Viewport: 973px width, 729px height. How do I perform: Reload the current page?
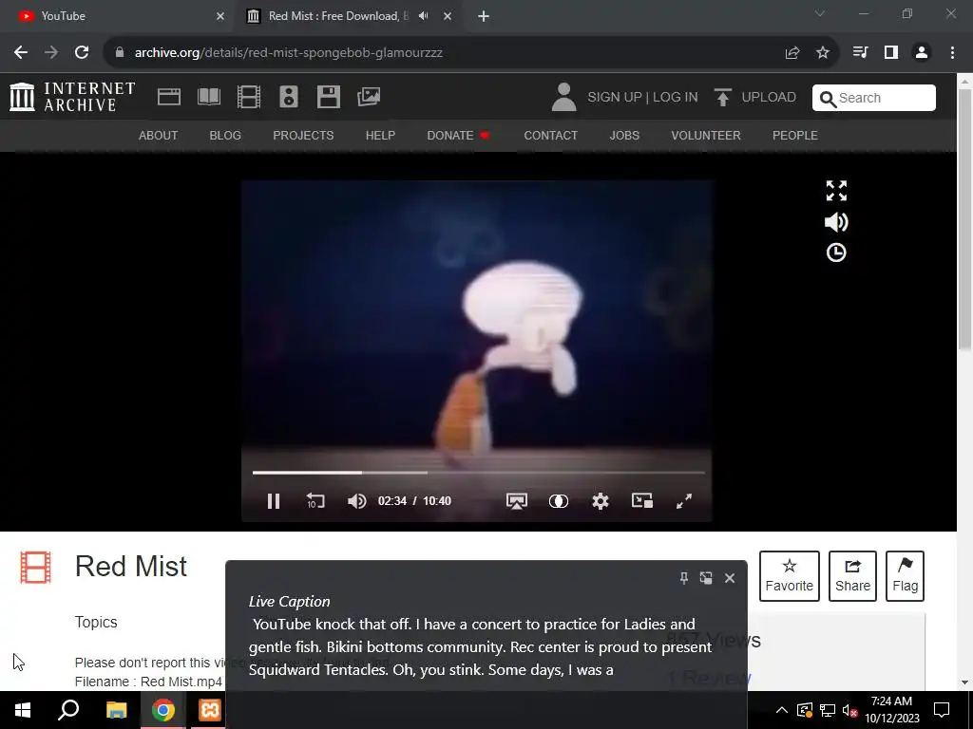click(x=82, y=53)
